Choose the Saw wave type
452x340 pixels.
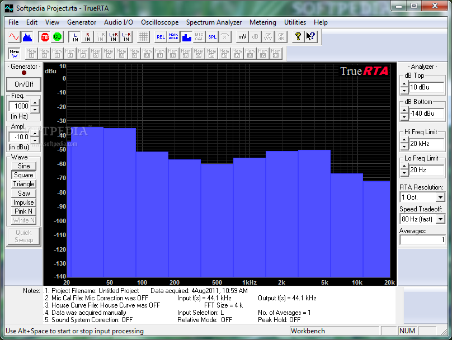click(x=23, y=193)
